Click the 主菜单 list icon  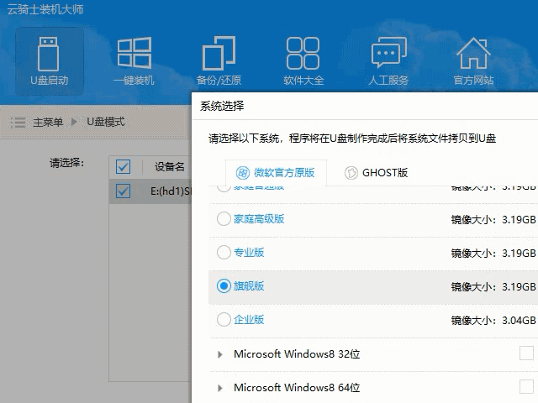18,122
